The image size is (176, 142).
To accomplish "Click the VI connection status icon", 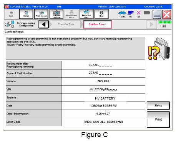I will coord(131,14).
